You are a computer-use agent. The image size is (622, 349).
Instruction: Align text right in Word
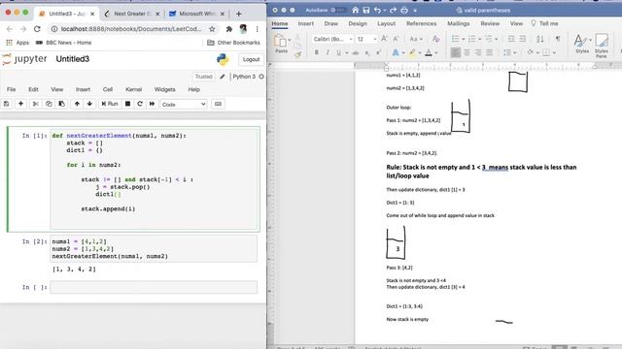coord(478,52)
